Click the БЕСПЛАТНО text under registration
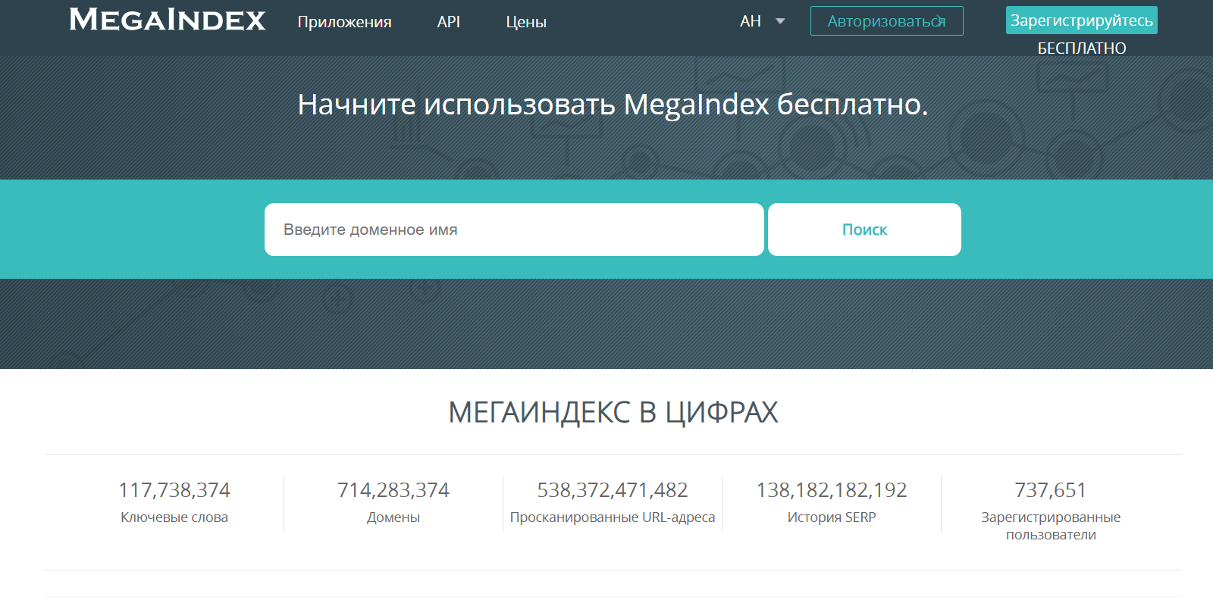The width and height of the screenshot is (1213, 597). pyautogui.click(x=1081, y=48)
